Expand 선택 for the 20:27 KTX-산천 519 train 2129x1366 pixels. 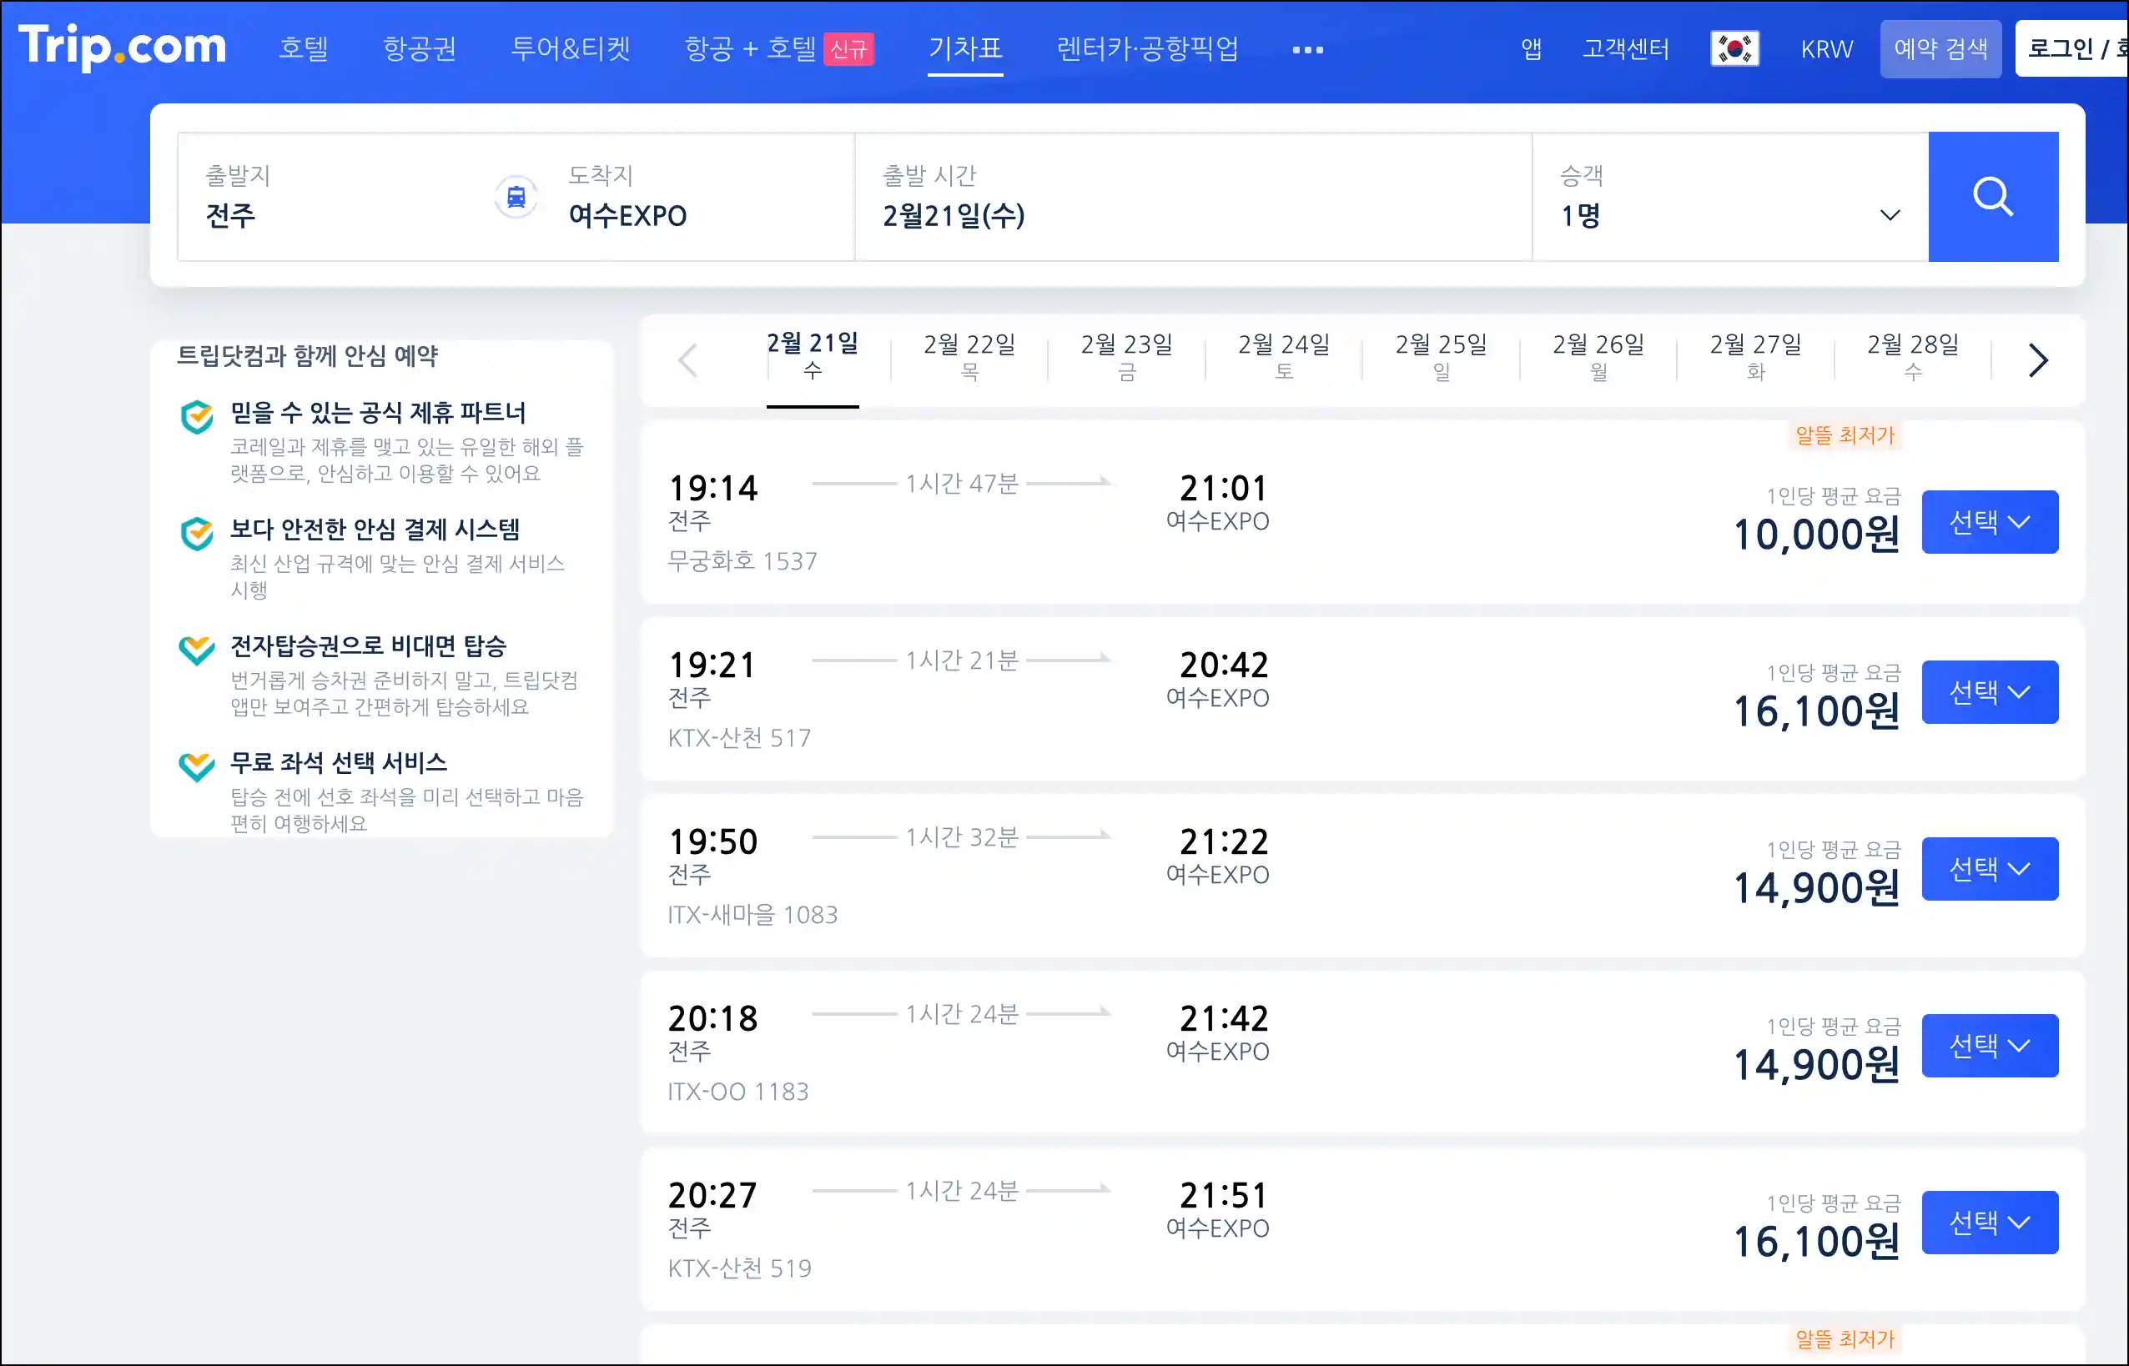1990,1223
